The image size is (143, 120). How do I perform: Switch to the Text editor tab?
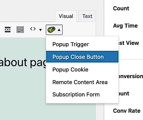coord(87,16)
